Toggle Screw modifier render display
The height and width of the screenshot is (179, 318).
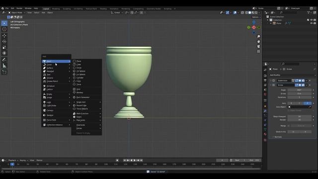tap(303, 85)
